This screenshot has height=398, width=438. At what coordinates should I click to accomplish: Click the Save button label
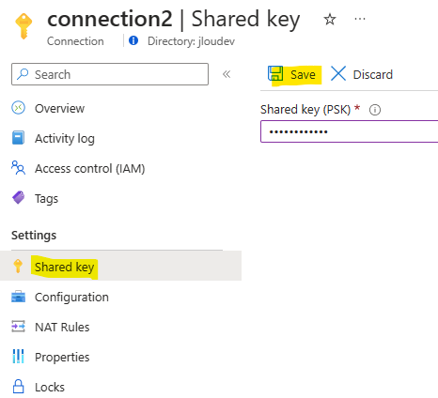[303, 75]
